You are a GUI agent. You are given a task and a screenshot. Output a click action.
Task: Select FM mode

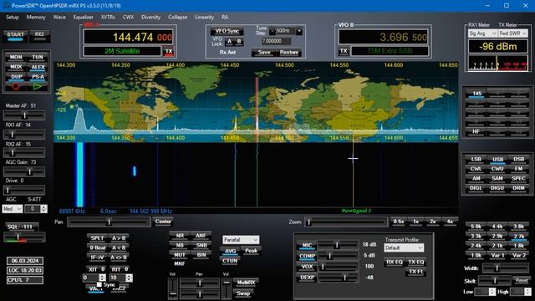tap(518, 169)
